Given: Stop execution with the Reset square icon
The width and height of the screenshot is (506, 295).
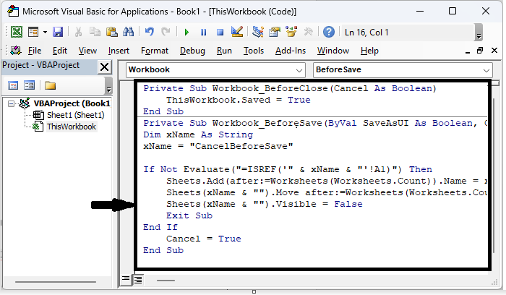Looking at the screenshot, I should point(220,33).
